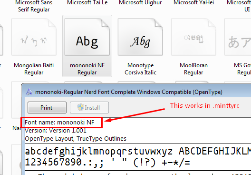Image resolution: width=251 pixels, height=175 pixels.
Task: Select the Monotype Corsiva Italic font icon
Action: point(140,37)
